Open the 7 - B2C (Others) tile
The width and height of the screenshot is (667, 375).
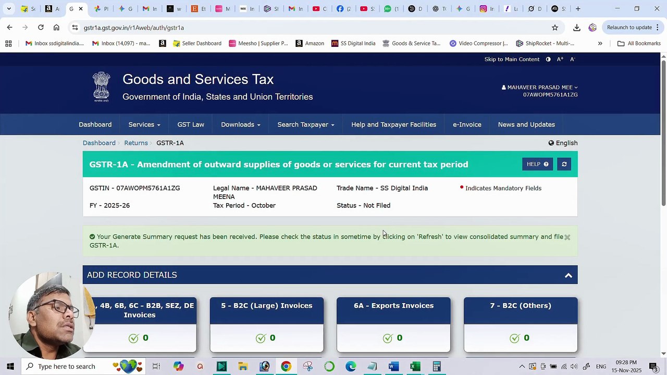coord(521,324)
